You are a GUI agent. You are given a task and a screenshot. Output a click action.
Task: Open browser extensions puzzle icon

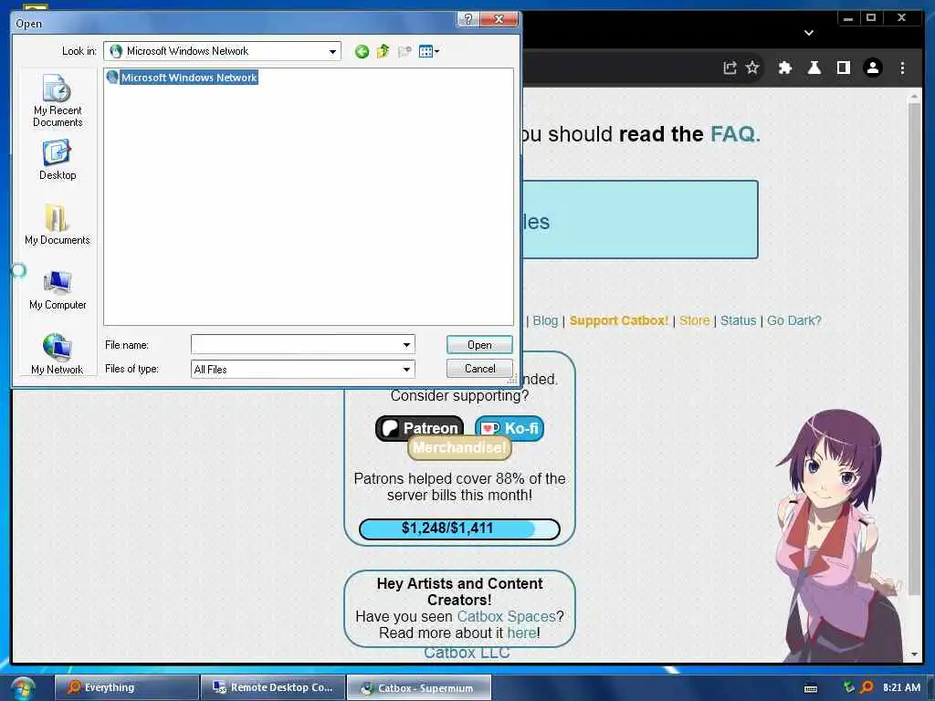784,68
